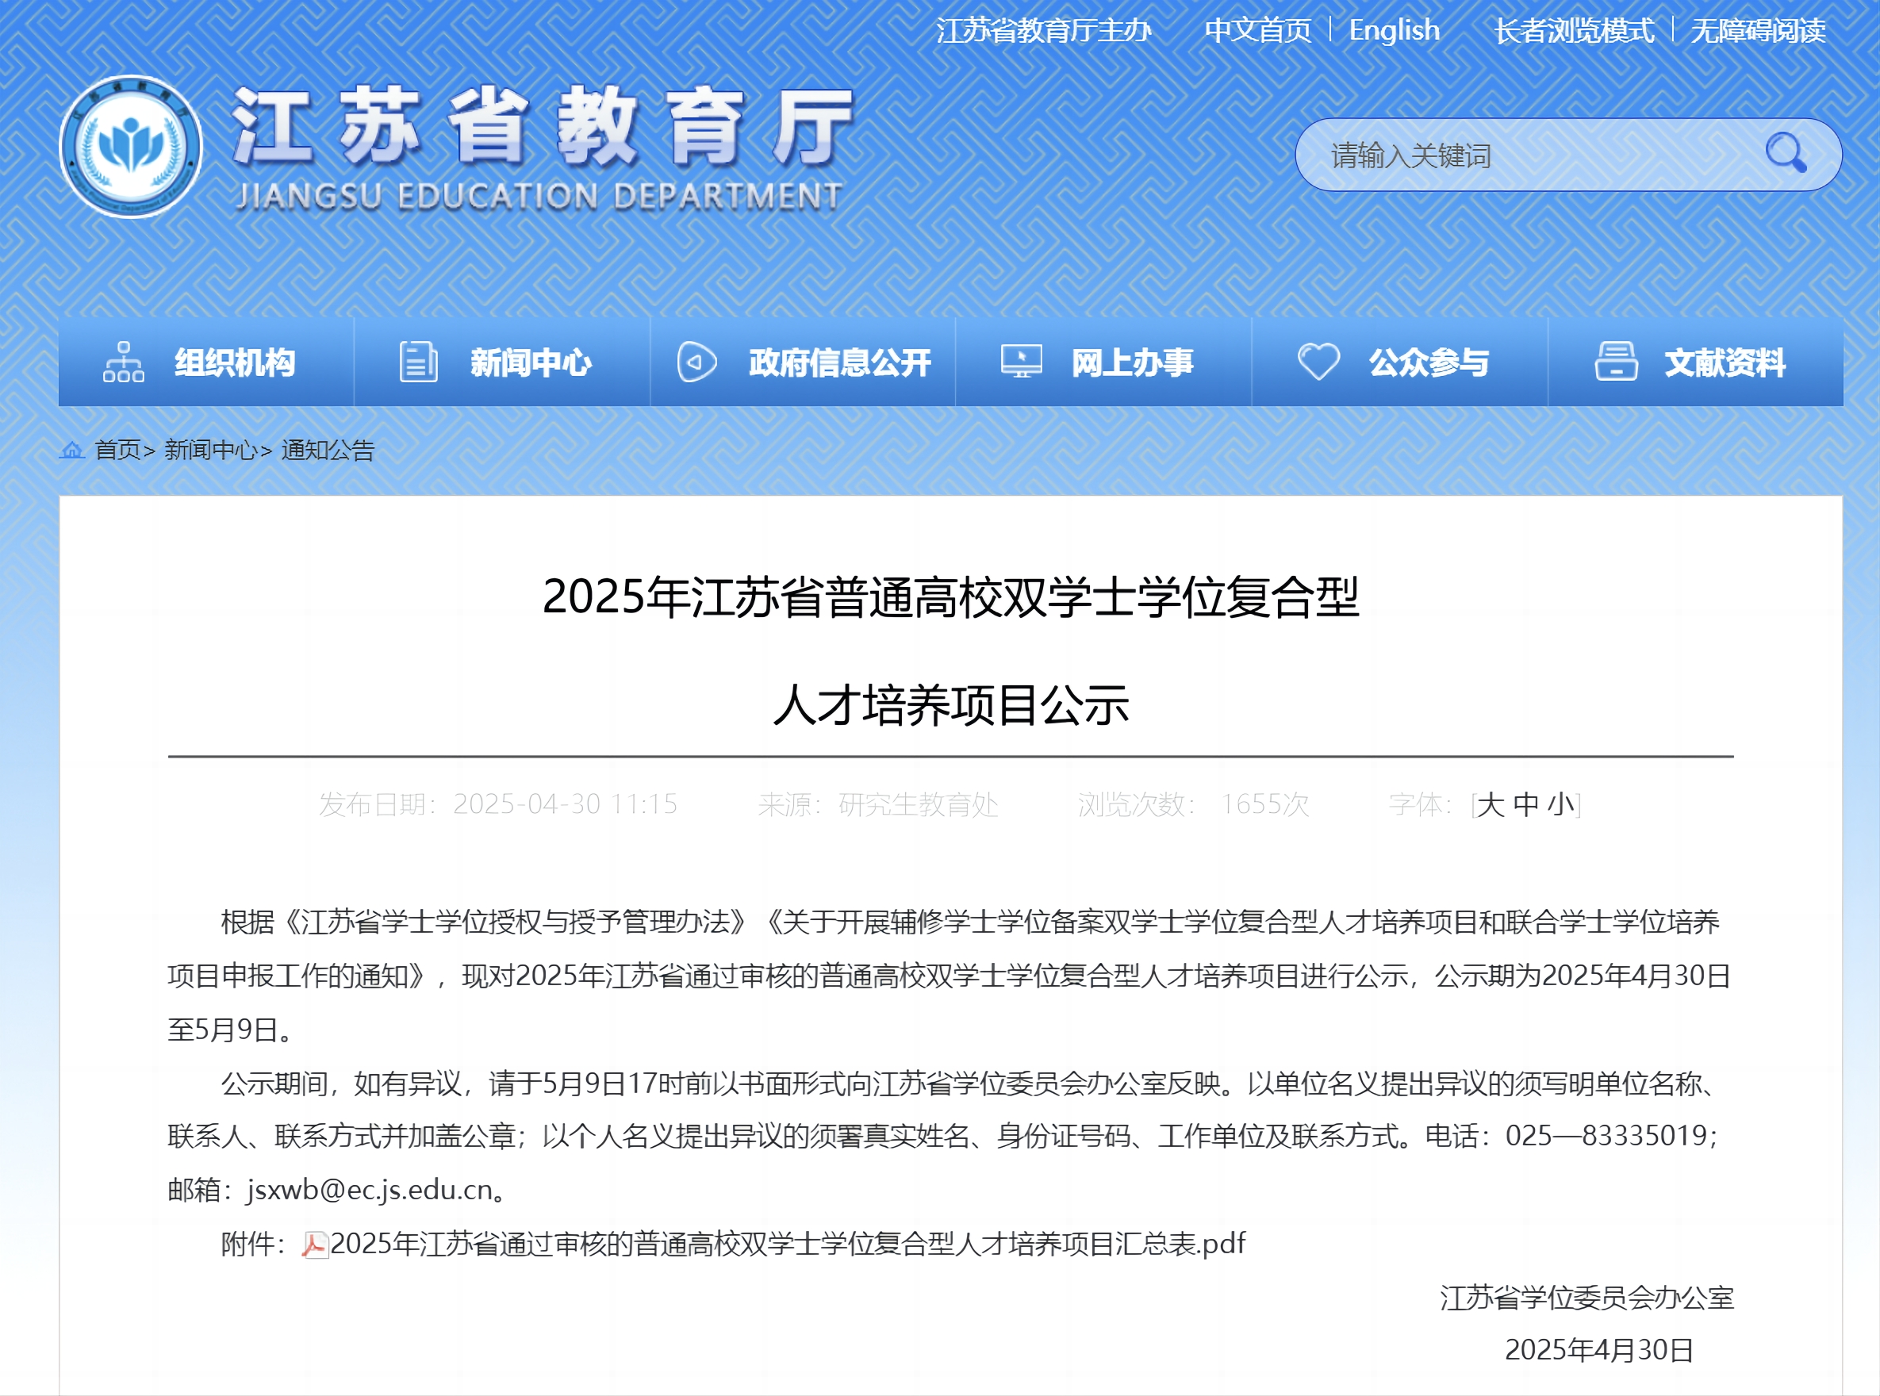Image resolution: width=1880 pixels, height=1396 pixels.
Task: Click the 组织机构 organization chart icon
Action: [x=124, y=362]
